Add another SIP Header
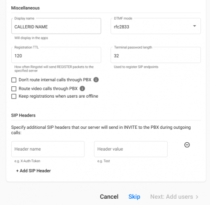This screenshot has width=210, height=205. [34, 171]
